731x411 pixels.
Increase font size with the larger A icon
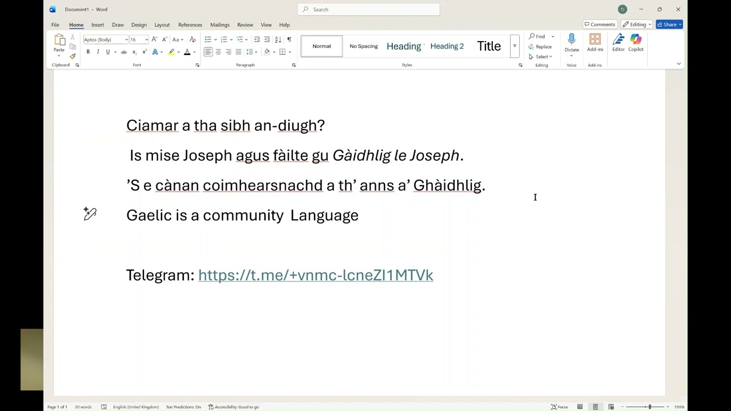point(155,39)
